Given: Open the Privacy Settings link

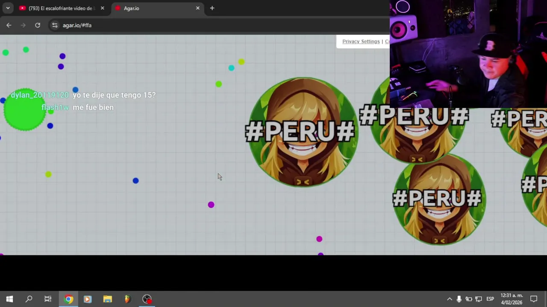Looking at the screenshot, I should point(361,41).
